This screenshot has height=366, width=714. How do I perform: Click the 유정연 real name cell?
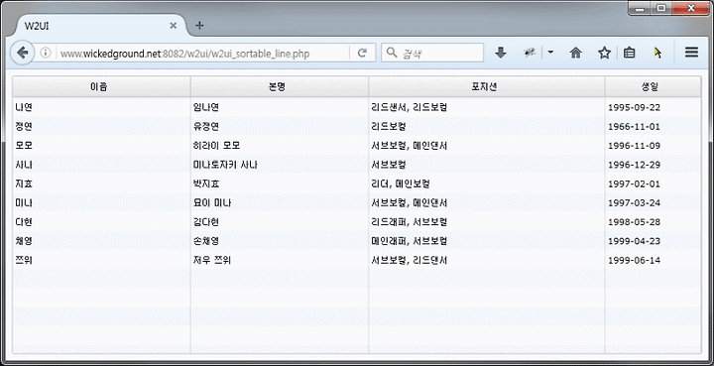[x=280, y=127]
